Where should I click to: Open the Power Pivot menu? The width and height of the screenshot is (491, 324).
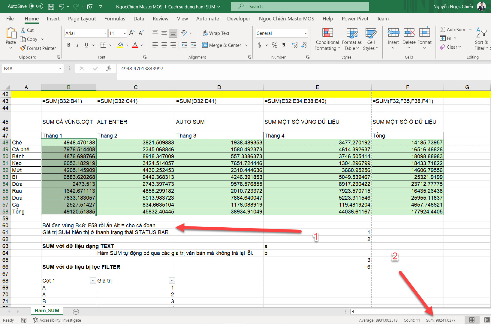[x=355, y=19]
